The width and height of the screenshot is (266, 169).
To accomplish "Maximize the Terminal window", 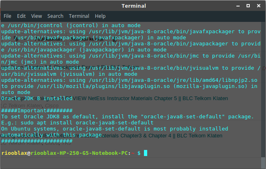I will pos(248,6).
